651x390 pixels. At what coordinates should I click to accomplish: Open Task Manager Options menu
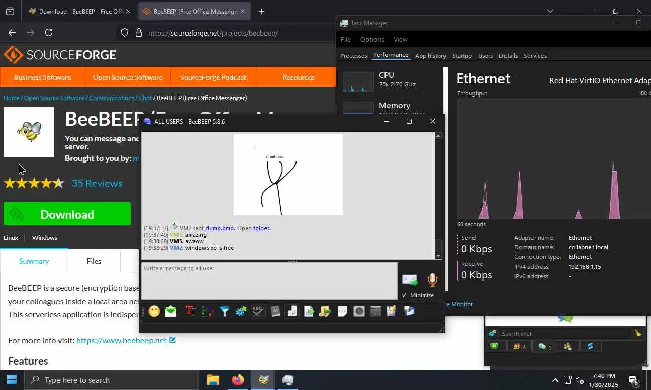(x=372, y=39)
